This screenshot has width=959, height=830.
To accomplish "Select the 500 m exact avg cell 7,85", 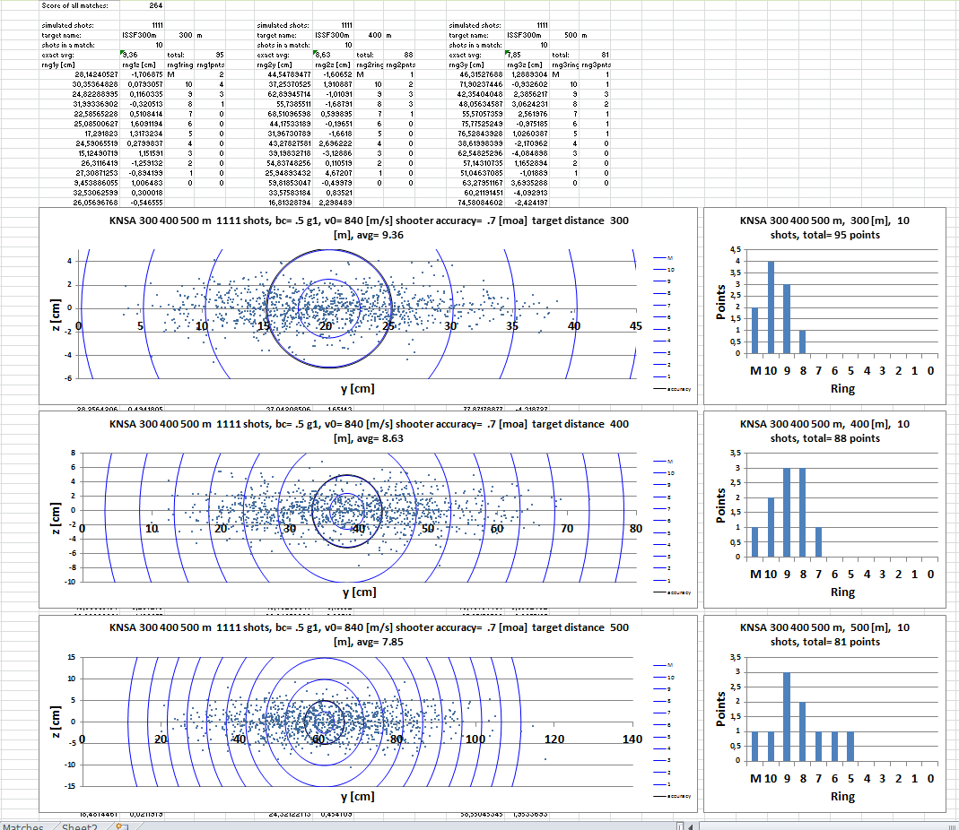I will (526, 55).
